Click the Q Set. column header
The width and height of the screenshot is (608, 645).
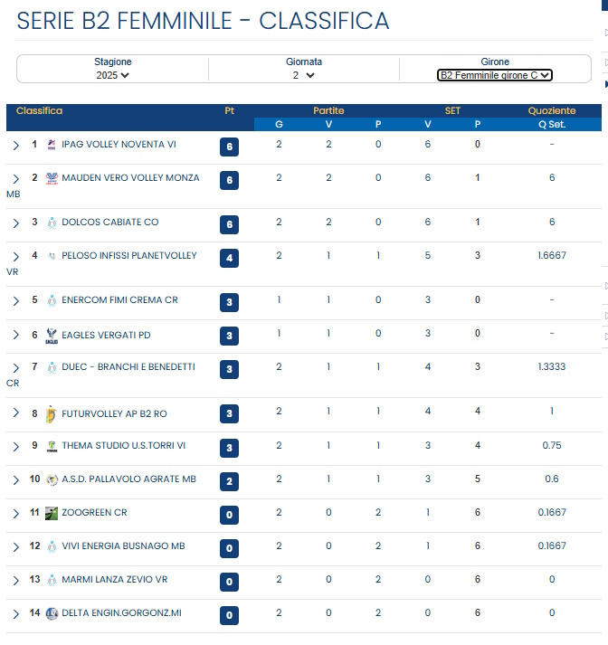[x=551, y=124]
